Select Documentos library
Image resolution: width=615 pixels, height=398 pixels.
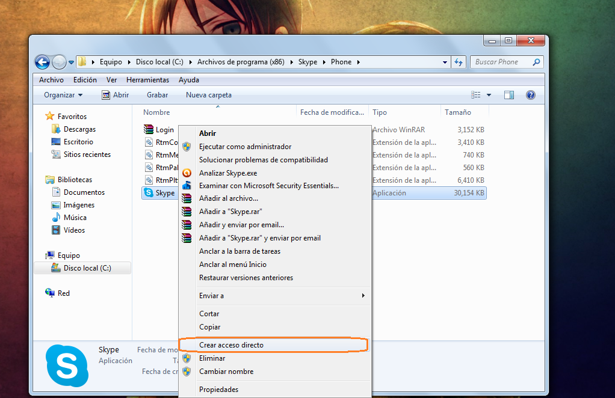click(x=84, y=192)
